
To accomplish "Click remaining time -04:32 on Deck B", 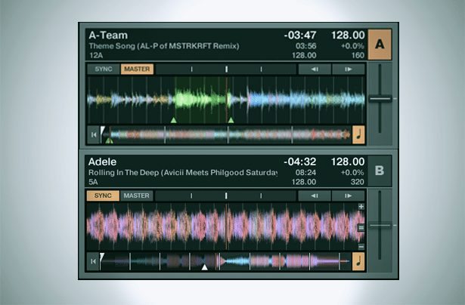I will click(x=300, y=162).
